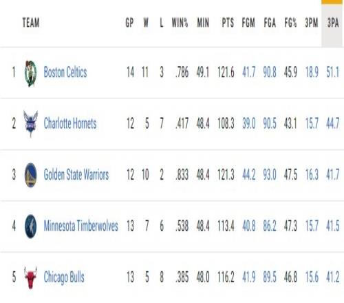
Task: Open the Boston Celtics team link
Action: (x=65, y=72)
